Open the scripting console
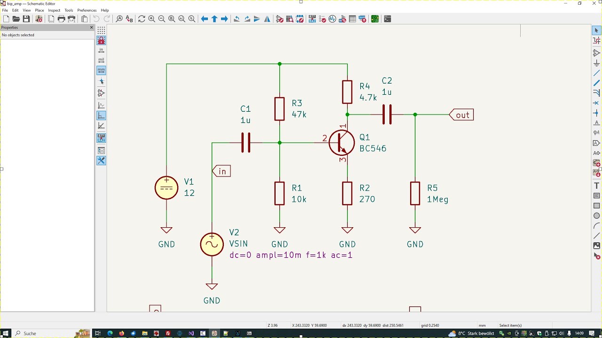Viewport: 602px width, 338px height. tap(388, 19)
